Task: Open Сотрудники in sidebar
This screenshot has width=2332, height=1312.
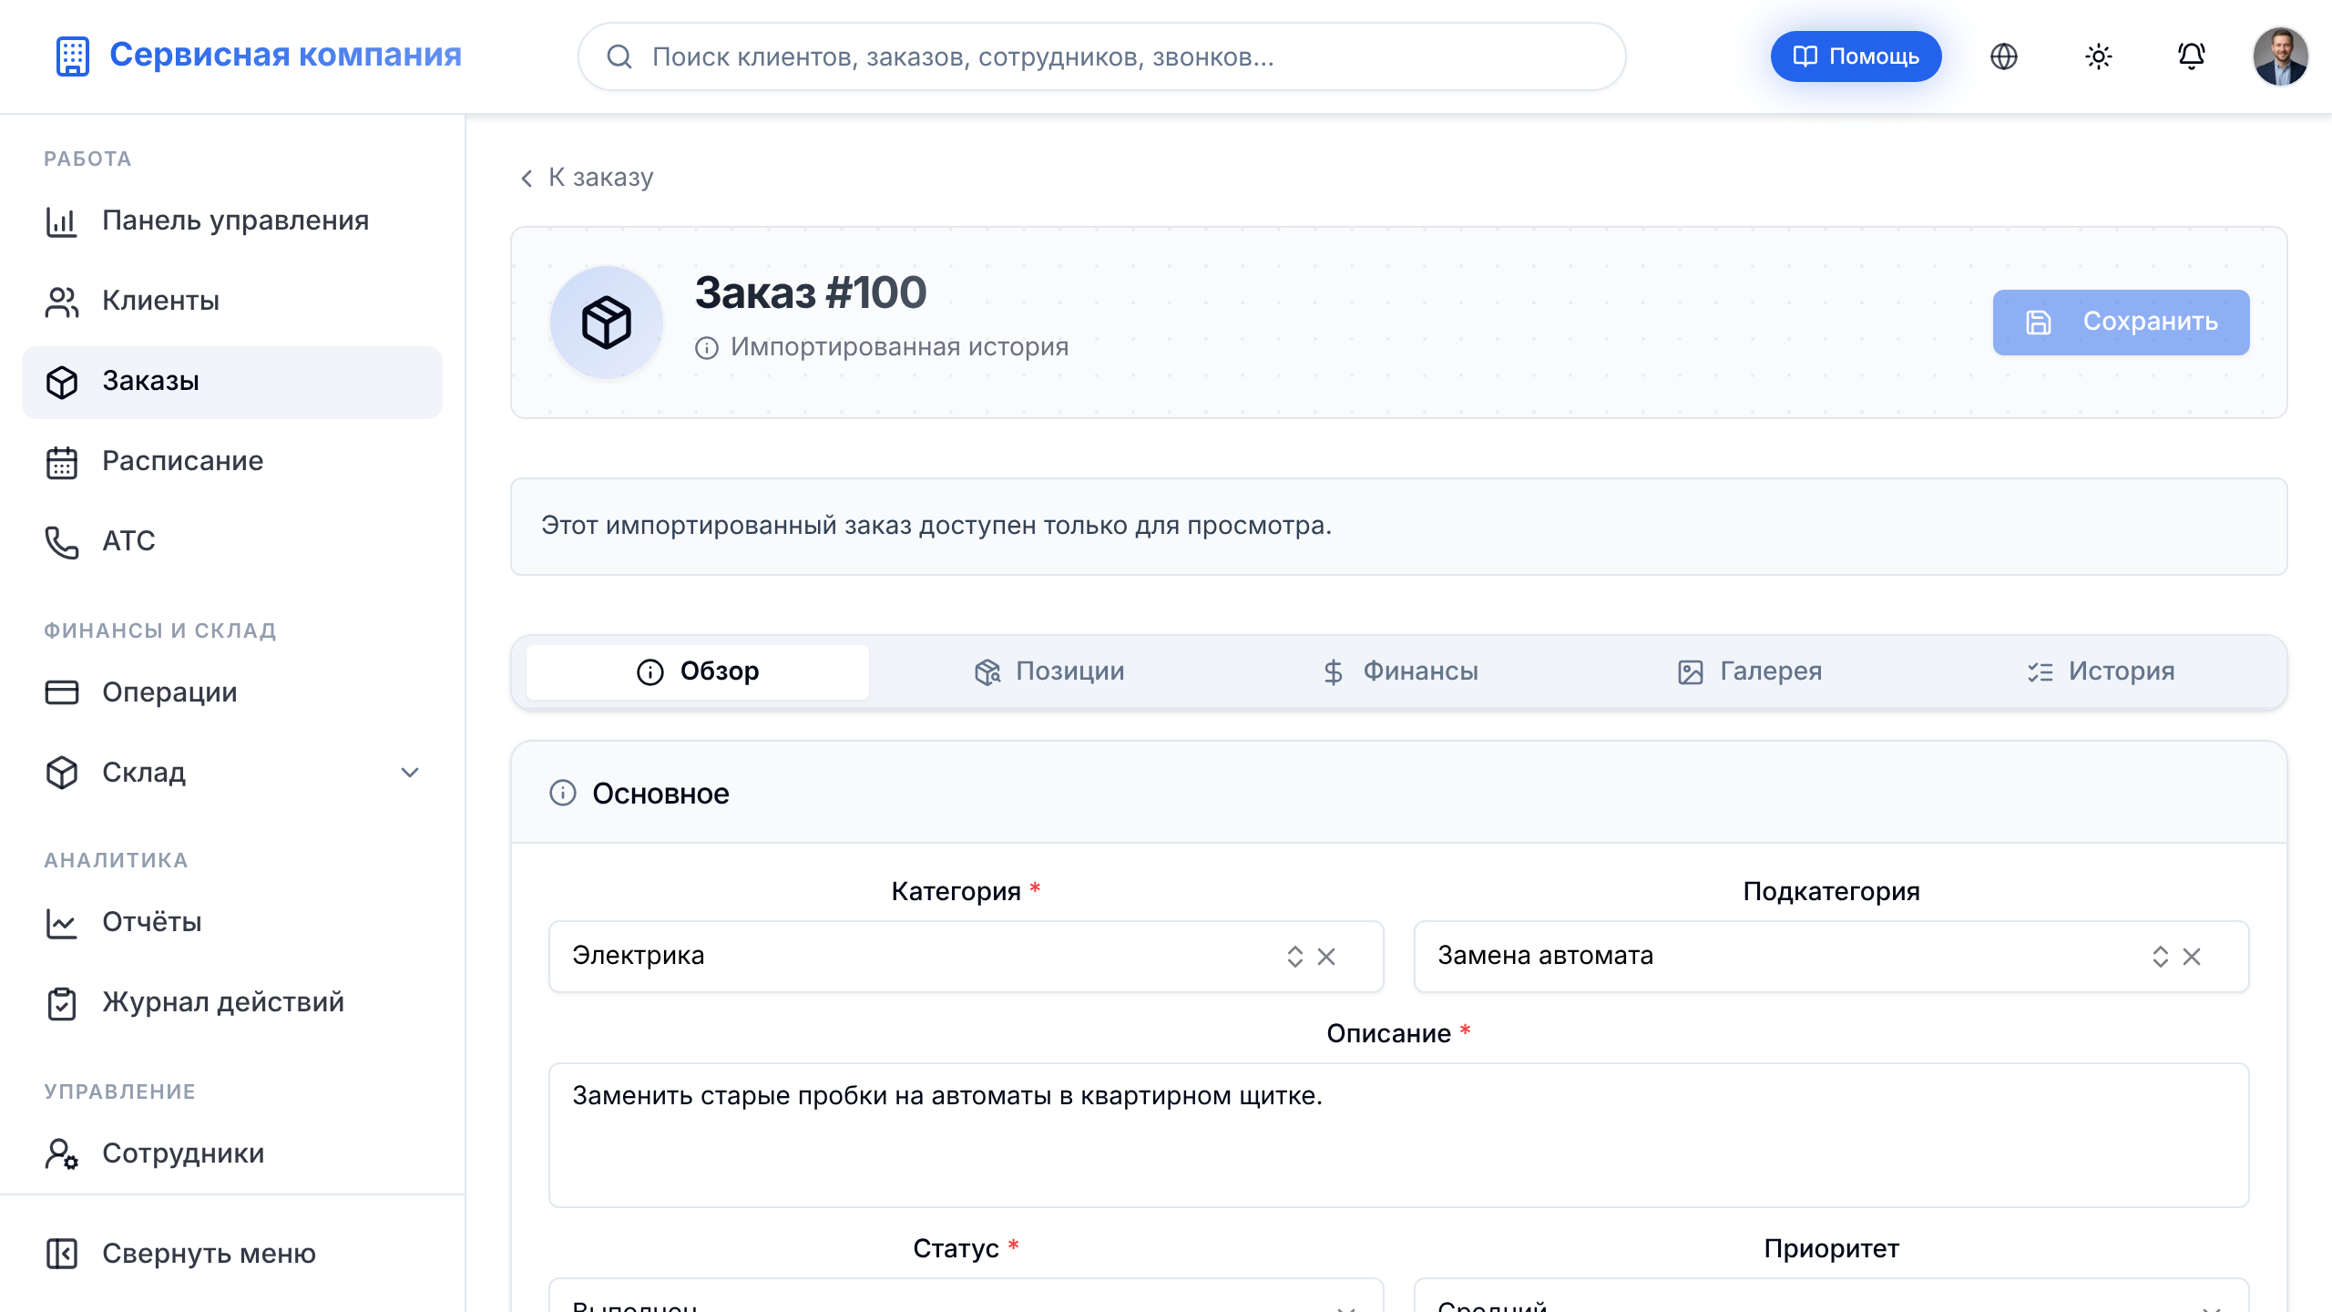Action: (x=232, y=1153)
